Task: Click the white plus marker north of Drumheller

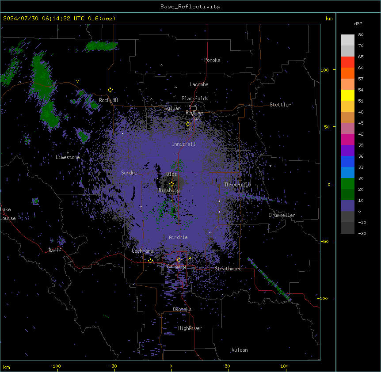Action: [x=271, y=166]
